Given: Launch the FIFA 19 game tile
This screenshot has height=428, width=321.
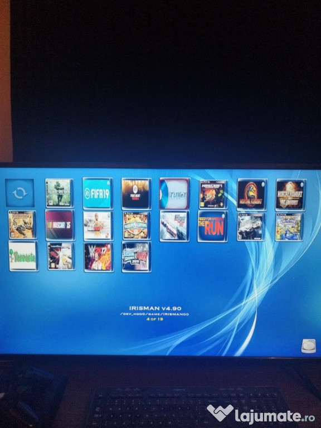Looking at the screenshot, I should pos(98,193).
